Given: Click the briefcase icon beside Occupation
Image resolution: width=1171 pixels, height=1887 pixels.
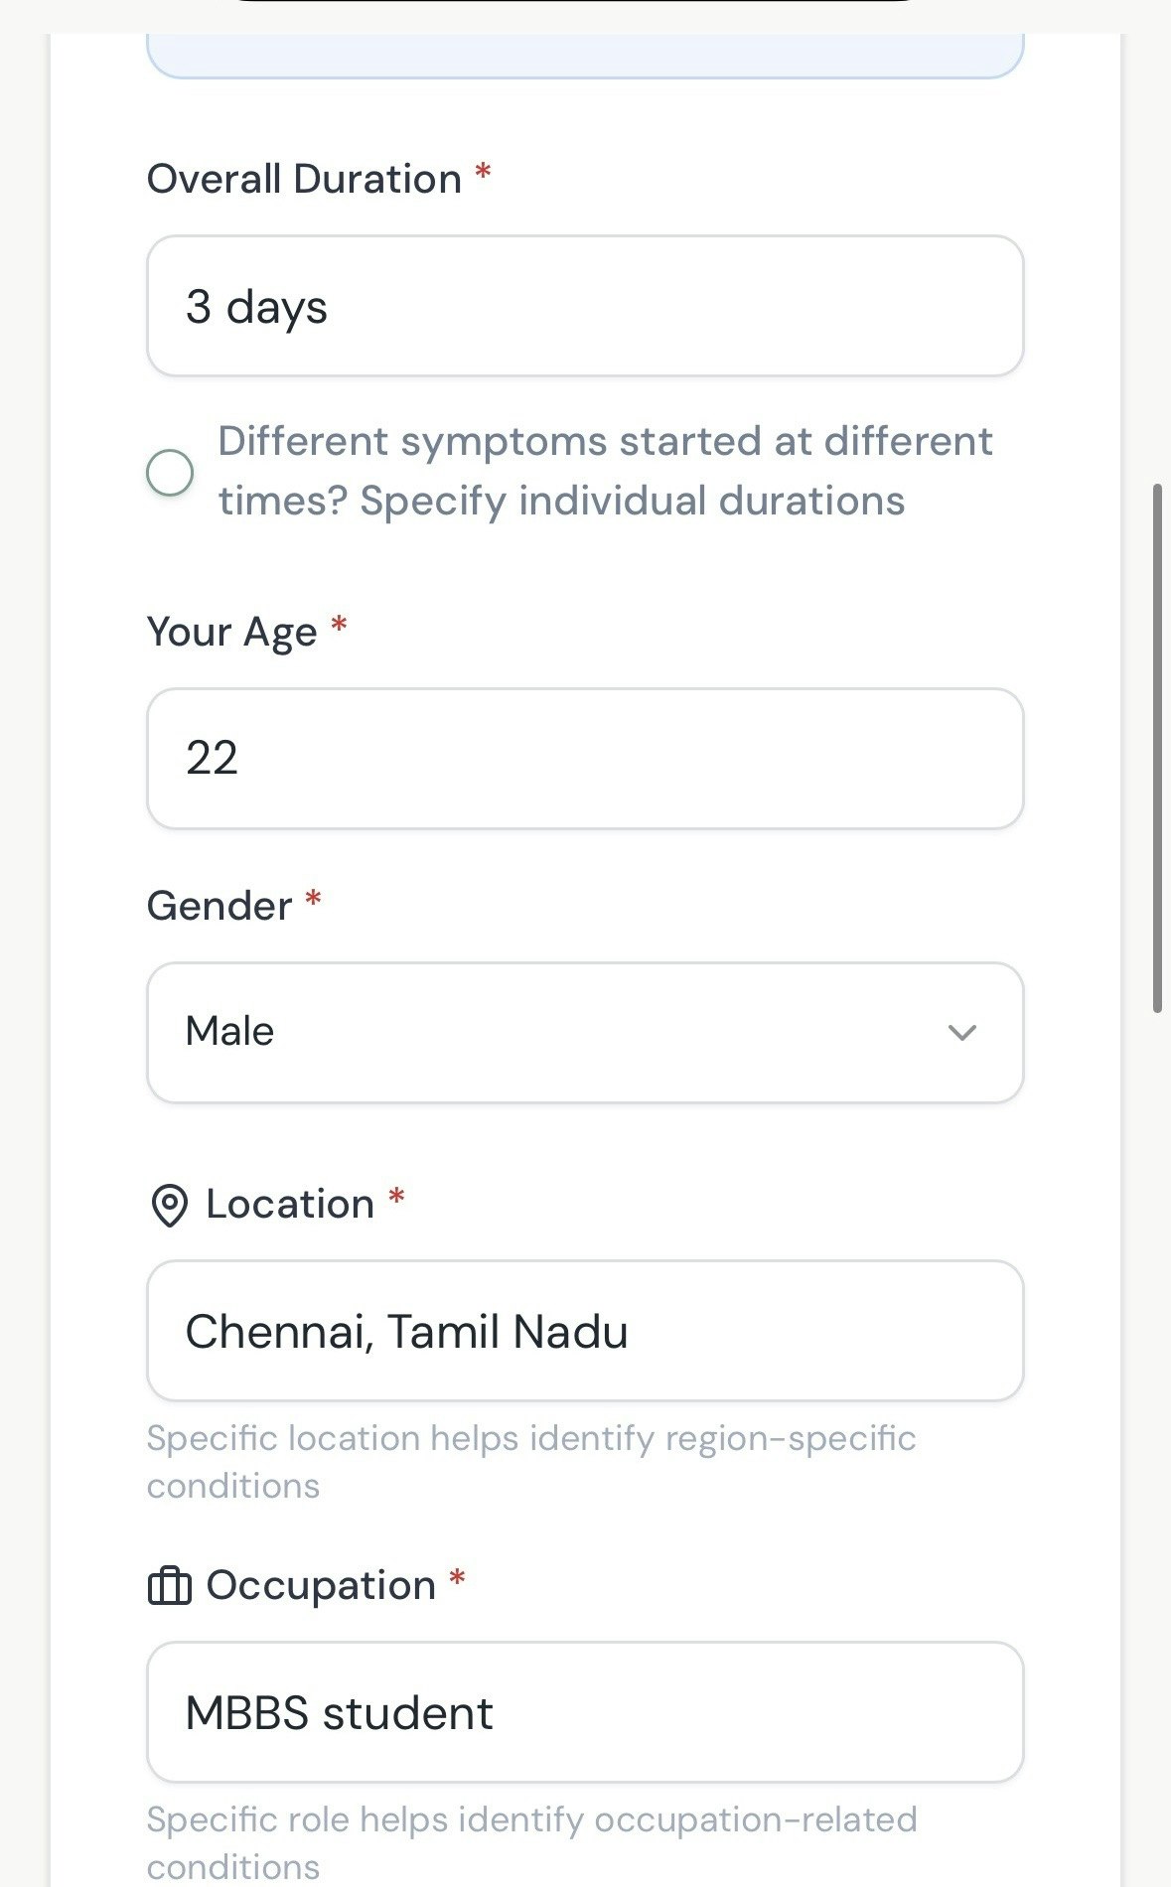Looking at the screenshot, I should (x=169, y=1586).
